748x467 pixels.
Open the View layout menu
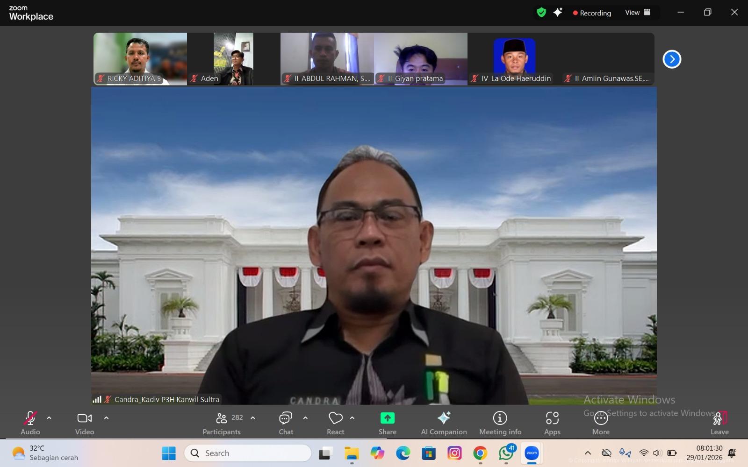pos(638,13)
